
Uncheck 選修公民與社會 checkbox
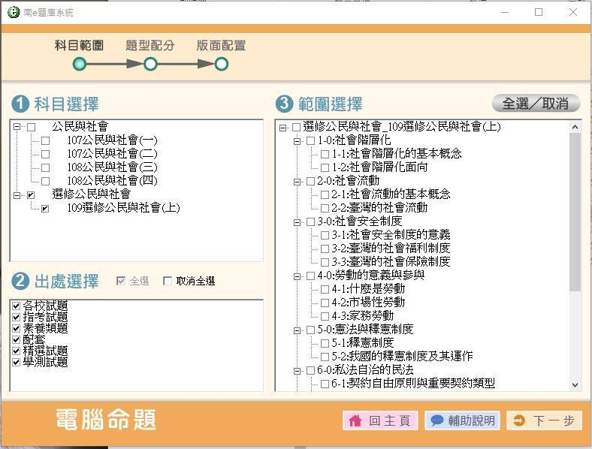tap(31, 195)
